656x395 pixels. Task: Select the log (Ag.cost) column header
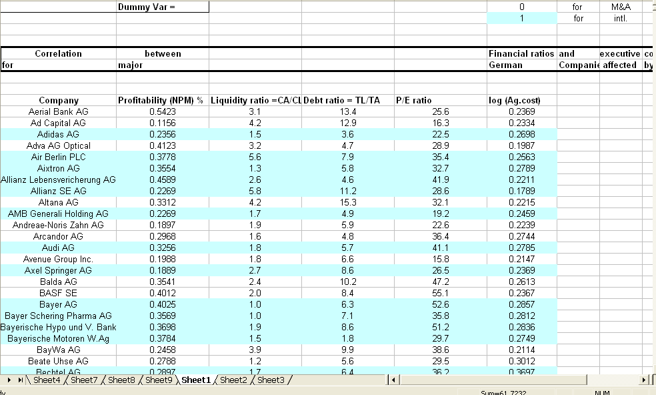click(522, 100)
